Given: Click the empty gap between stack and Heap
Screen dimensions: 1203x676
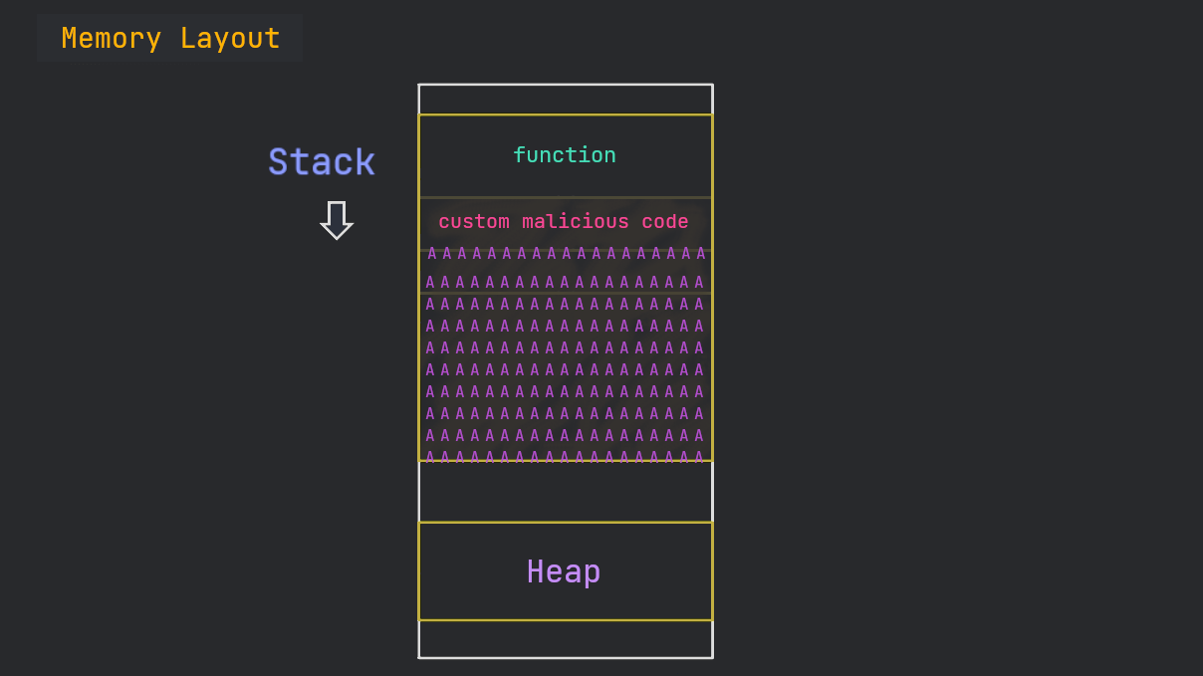Looking at the screenshot, I should pos(565,492).
